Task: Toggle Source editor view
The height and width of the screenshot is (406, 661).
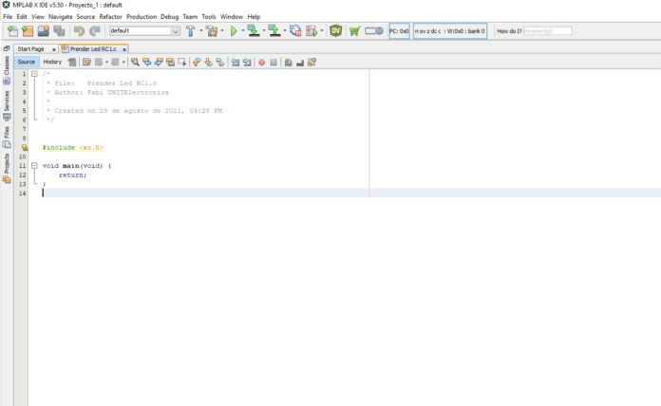Action: 27,62
